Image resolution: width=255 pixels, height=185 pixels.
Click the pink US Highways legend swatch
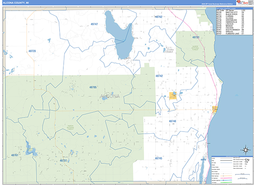click(x=226, y=178)
